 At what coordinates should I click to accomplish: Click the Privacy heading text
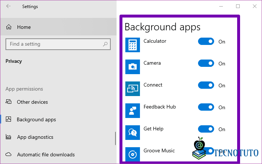click(14, 61)
